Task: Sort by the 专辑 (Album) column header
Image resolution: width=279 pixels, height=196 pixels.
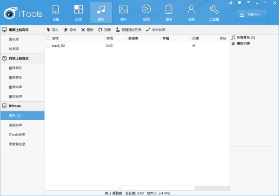Action: pos(166,38)
